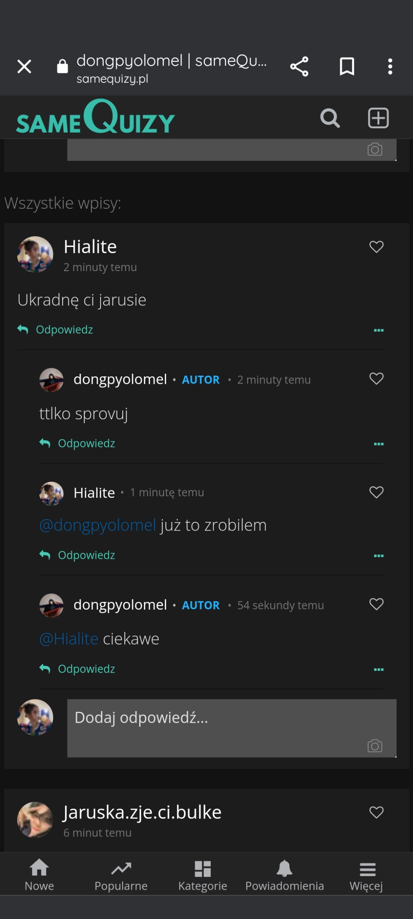Tap the create new quiz plus icon
This screenshot has height=919, width=413.
(x=378, y=118)
